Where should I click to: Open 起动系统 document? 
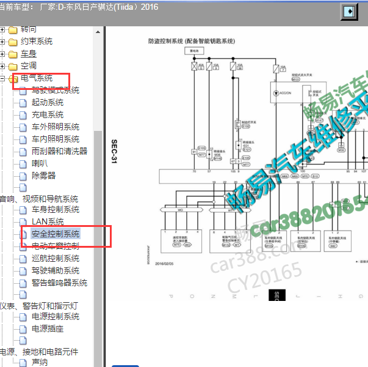point(48,103)
